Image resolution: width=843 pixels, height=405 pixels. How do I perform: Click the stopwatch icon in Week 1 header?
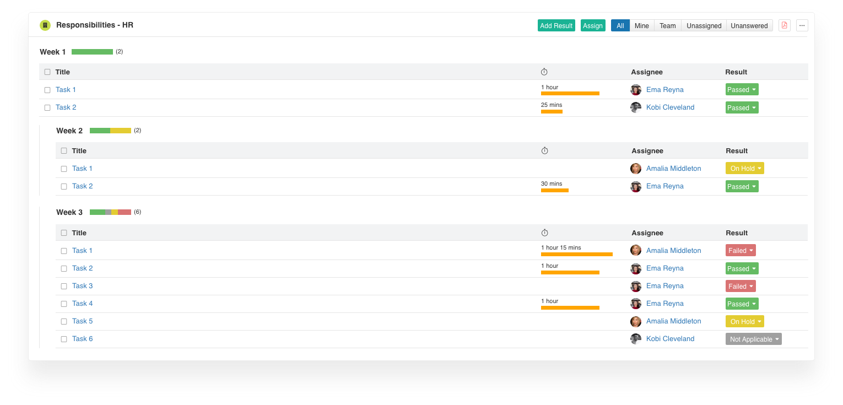544,72
